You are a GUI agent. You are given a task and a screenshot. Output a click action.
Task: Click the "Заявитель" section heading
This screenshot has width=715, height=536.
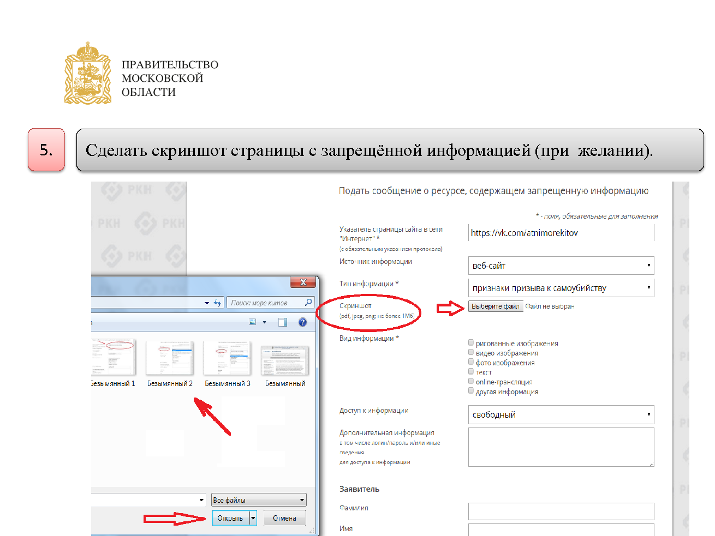pos(359,489)
